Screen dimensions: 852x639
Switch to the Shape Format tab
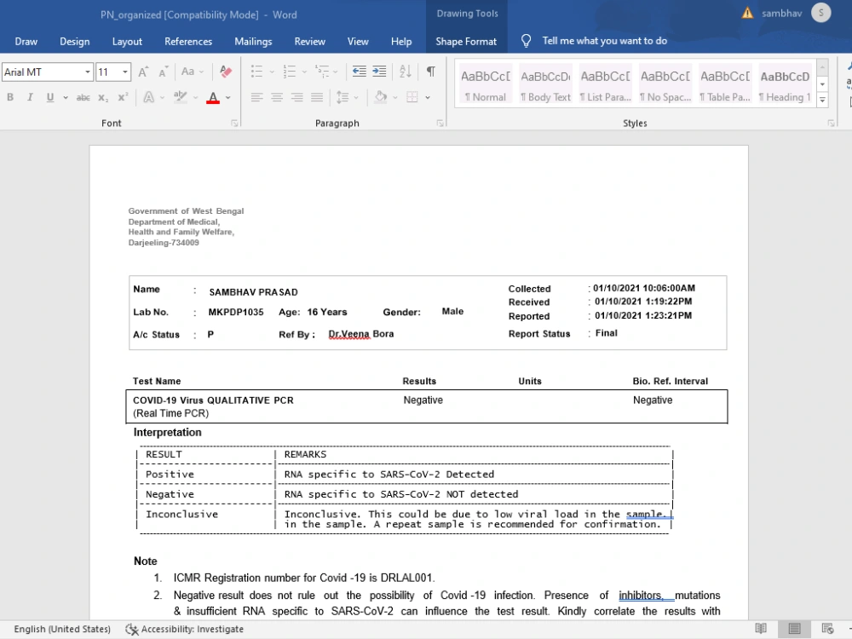tap(466, 41)
